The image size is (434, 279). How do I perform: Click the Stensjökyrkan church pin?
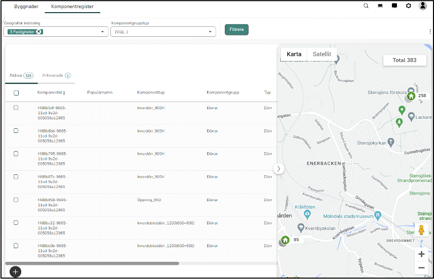(x=390, y=142)
